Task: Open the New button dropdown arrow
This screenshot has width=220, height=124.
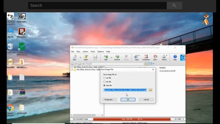Action: tap(80, 58)
